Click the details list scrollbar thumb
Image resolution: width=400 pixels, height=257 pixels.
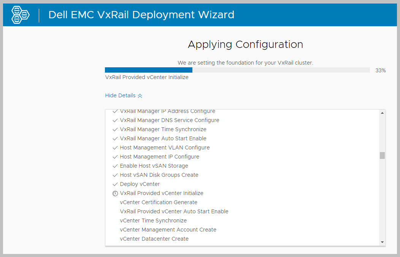382,155
